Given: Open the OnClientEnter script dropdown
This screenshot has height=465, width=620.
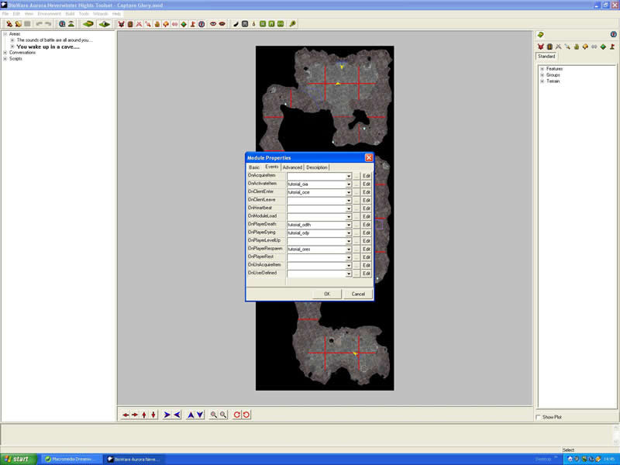Looking at the screenshot, I should tap(349, 192).
